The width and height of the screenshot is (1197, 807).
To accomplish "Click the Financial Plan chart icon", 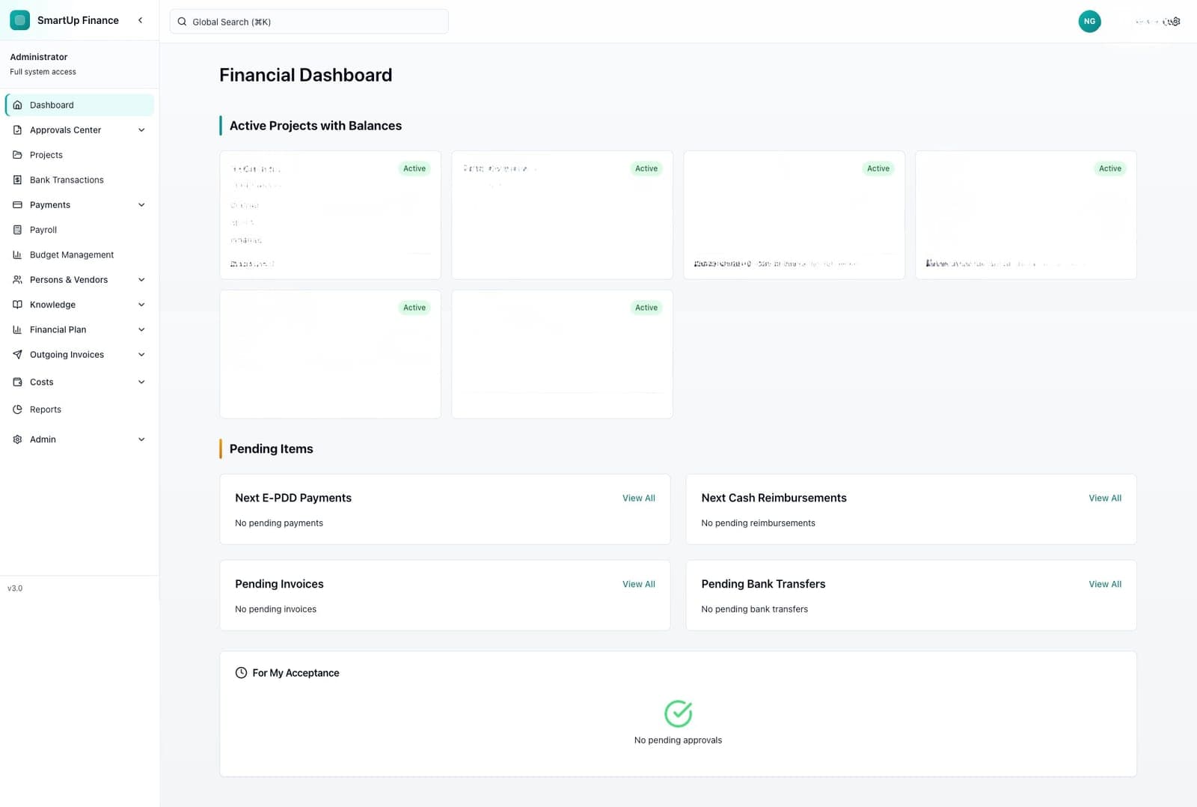I will (x=17, y=329).
